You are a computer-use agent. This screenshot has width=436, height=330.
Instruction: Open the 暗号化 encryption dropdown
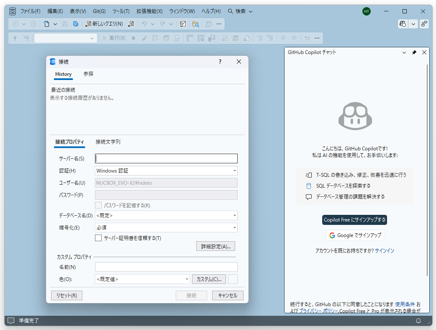click(166, 227)
